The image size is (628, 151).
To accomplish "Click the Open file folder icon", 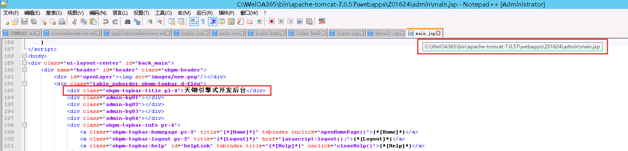I will click(x=15, y=22).
